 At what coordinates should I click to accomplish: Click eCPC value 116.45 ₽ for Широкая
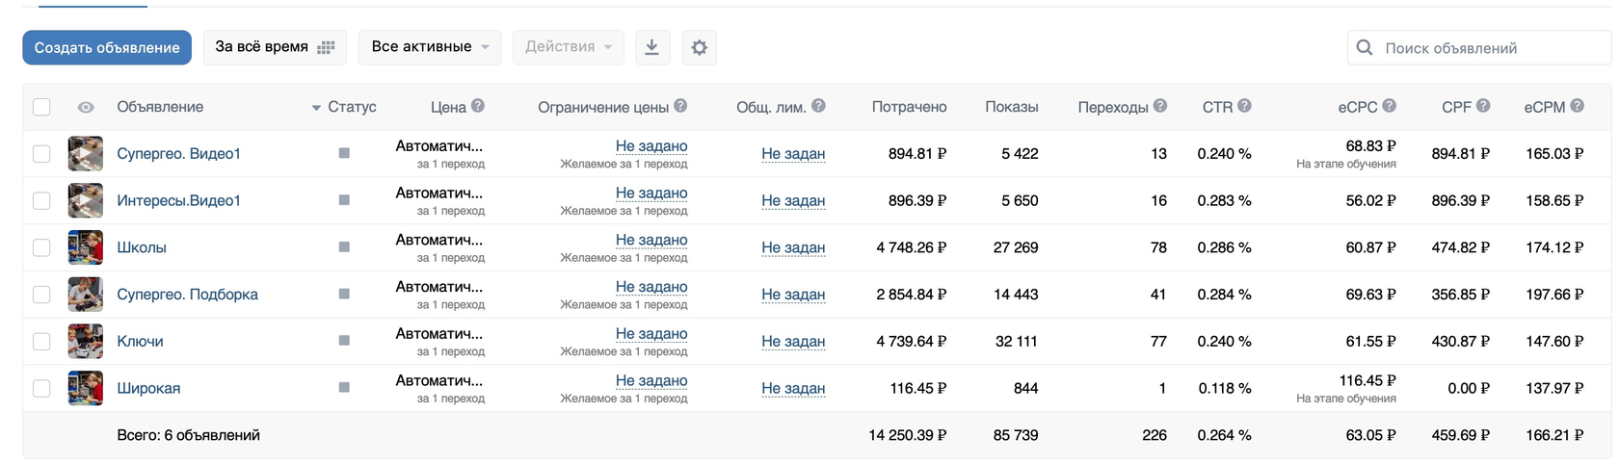(x=1367, y=380)
